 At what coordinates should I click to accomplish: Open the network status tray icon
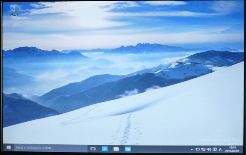click(x=203, y=149)
